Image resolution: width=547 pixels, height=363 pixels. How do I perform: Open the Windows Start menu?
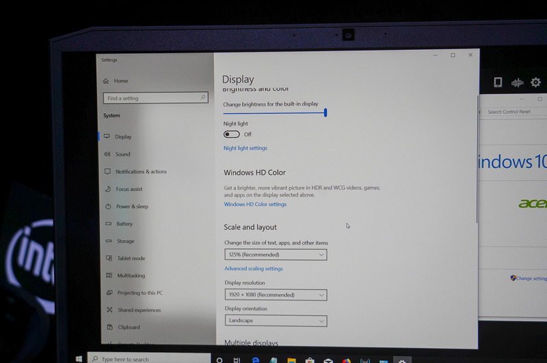pyautogui.click(x=79, y=359)
